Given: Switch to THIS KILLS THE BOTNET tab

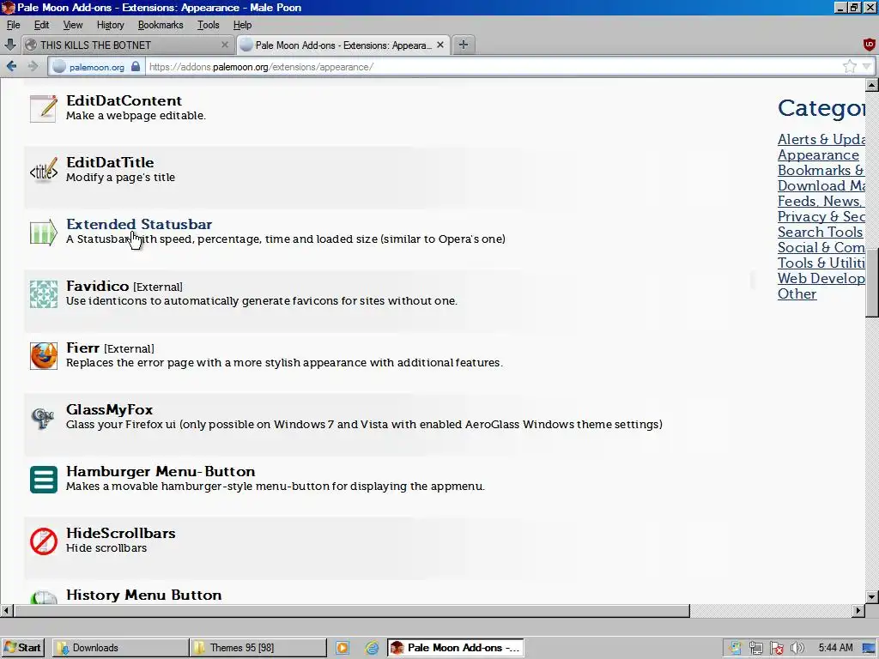Looking at the screenshot, I should (127, 45).
